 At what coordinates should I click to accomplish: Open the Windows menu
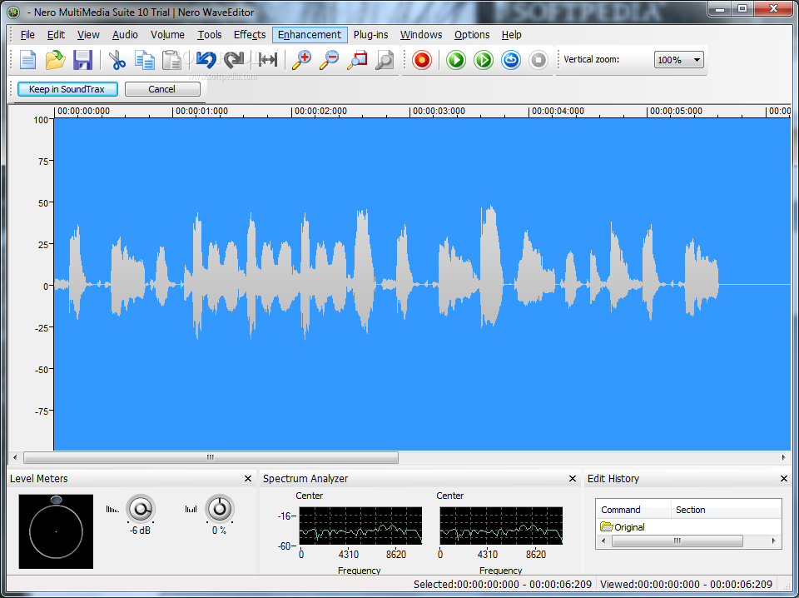[x=421, y=35]
